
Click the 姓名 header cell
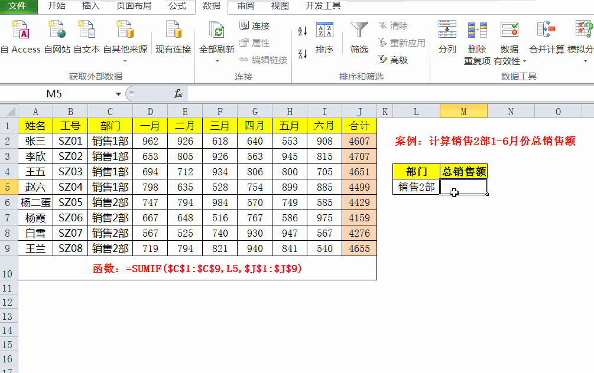[x=35, y=126]
